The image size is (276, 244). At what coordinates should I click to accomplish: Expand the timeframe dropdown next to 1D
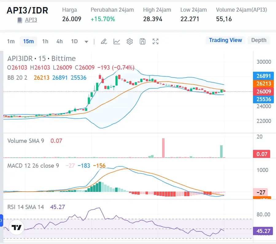86,41
